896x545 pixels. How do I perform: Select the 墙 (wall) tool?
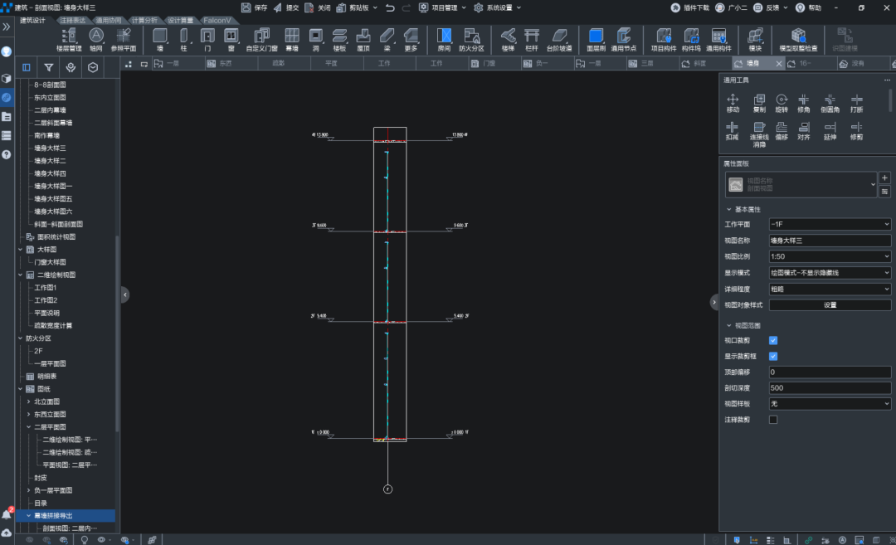[160, 40]
